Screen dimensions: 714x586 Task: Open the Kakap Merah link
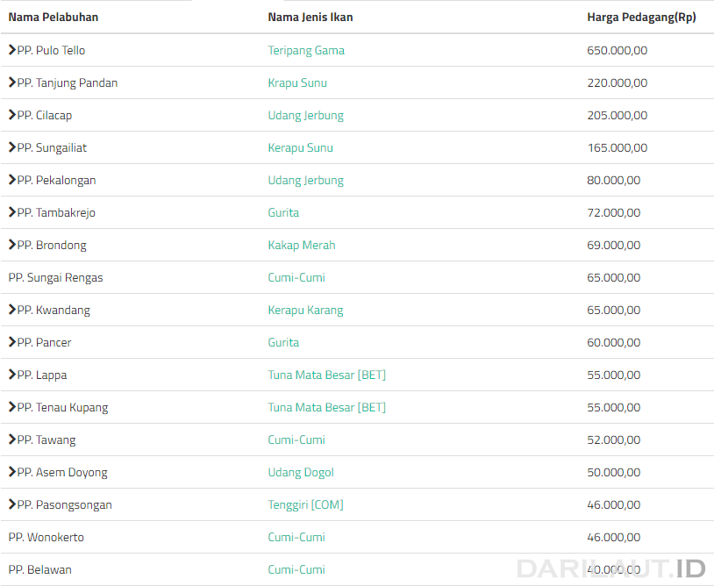click(x=302, y=245)
